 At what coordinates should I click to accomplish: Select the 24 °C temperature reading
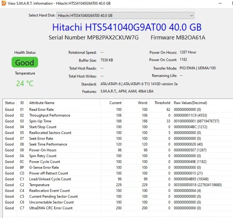coord(25,83)
